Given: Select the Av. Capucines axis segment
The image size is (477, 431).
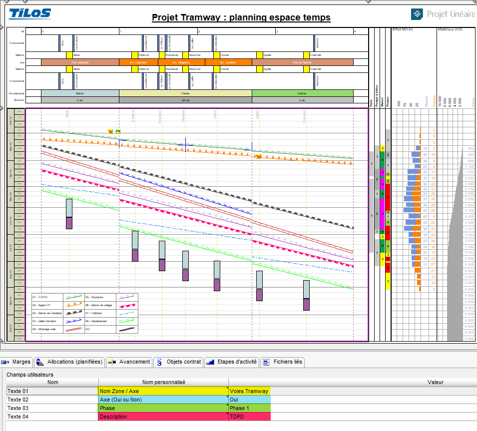Looking at the screenshot, I should [138, 62].
